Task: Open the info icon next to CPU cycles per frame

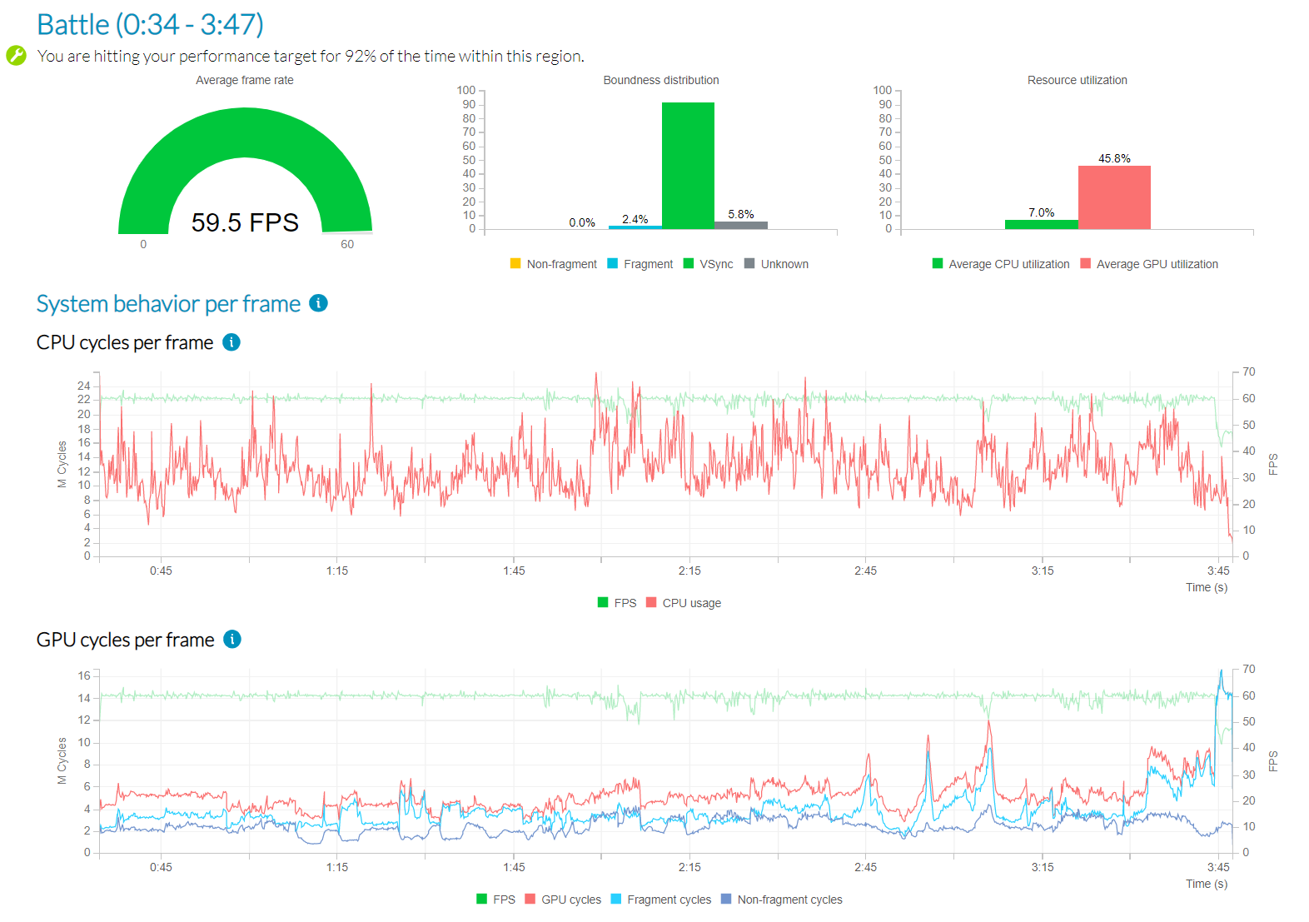Action: tap(231, 342)
